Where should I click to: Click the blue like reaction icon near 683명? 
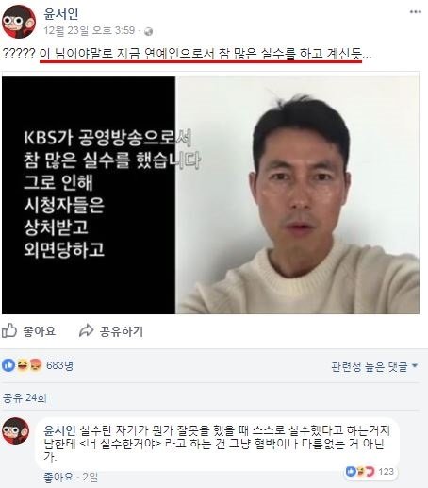[8, 365]
